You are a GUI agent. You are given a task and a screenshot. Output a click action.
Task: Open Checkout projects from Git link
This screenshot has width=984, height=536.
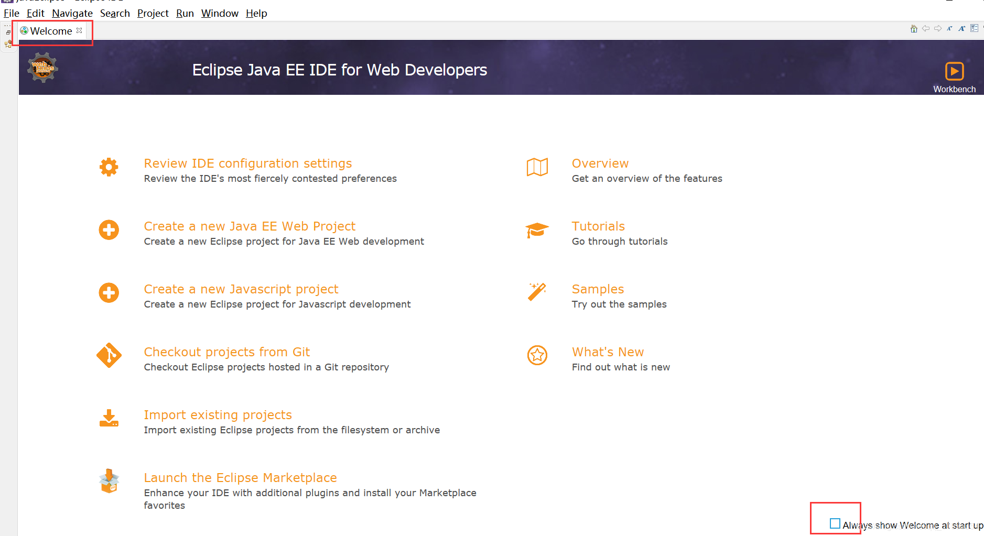[x=227, y=352]
